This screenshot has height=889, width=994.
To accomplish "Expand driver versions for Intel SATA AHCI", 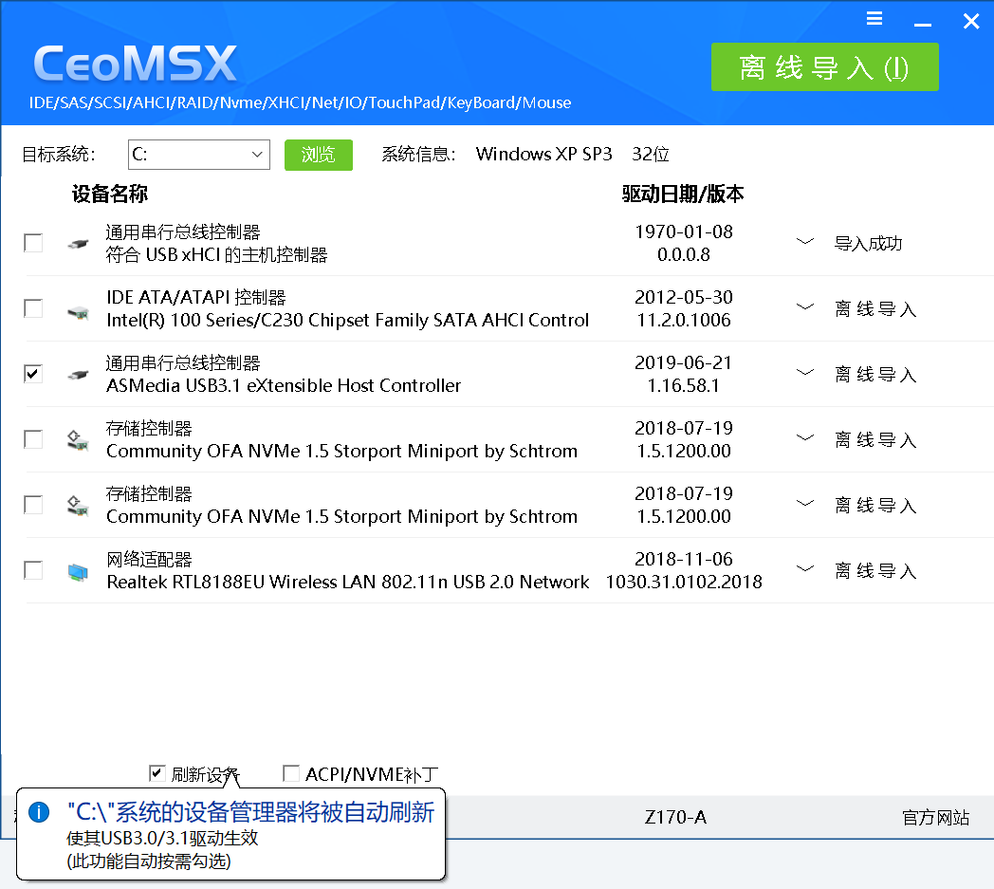I will (804, 307).
